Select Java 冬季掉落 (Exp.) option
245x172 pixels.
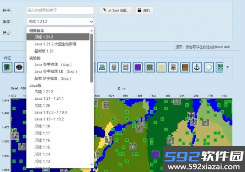pos(58,65)
